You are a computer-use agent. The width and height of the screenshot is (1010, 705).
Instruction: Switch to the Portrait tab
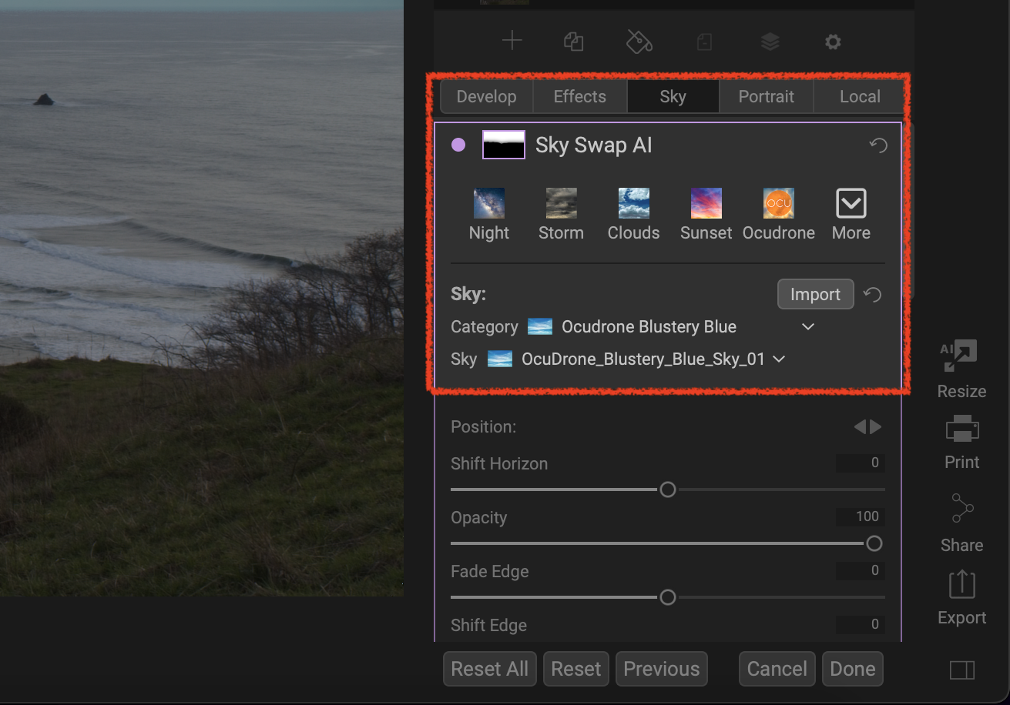click(766, 97)
